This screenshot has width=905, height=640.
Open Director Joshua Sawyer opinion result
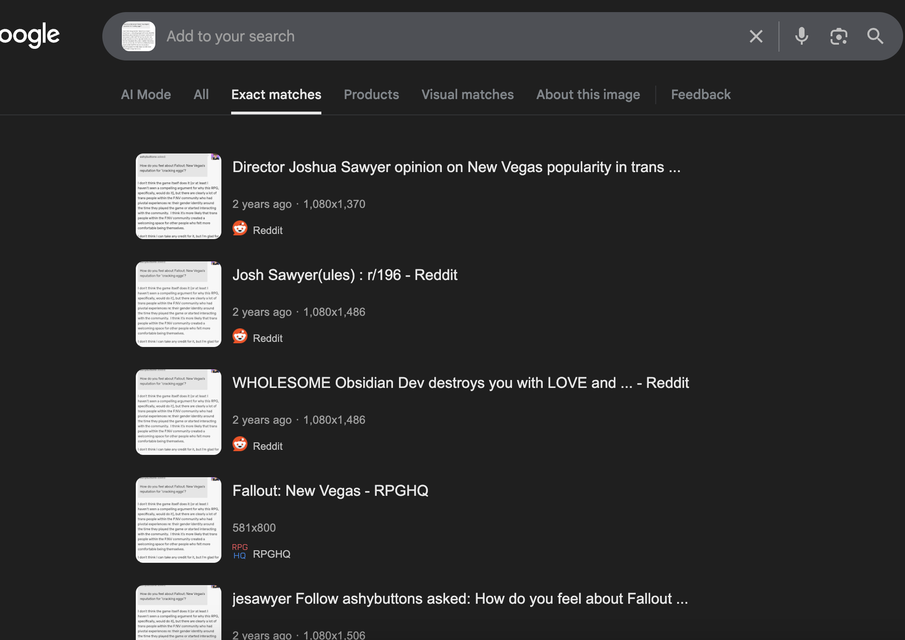point(456,167)
